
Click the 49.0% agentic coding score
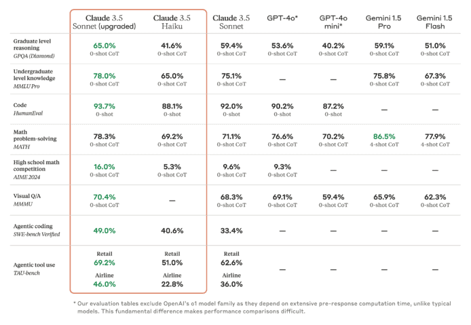pos(105,231)
